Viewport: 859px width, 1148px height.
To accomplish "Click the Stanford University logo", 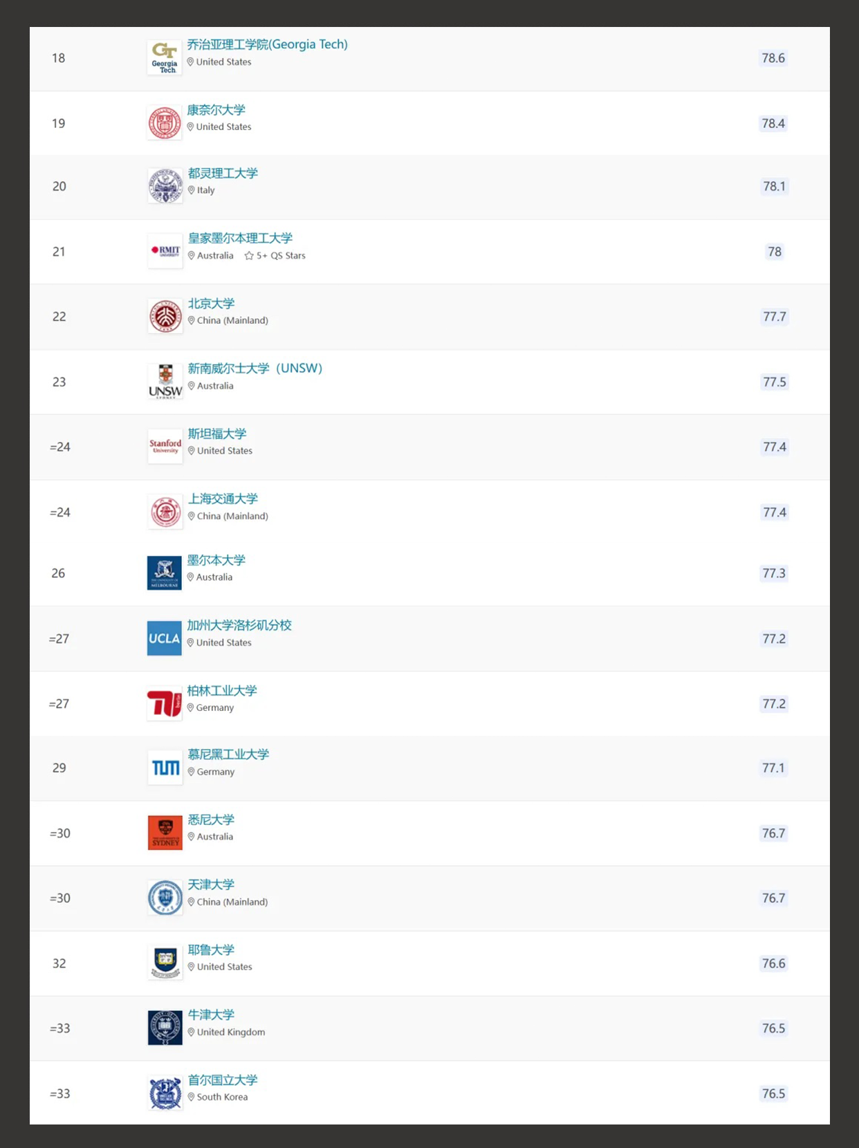I will pos(165,446).
